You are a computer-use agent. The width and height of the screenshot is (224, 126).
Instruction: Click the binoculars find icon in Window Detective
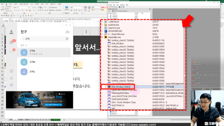click(x=120, y=7)
